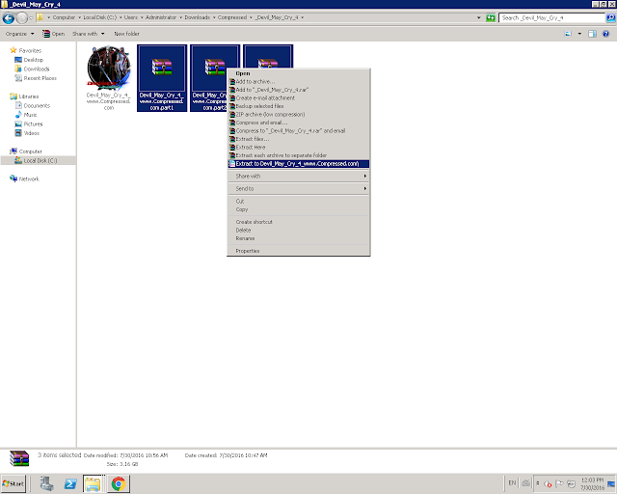Open the Organize dropdown menu
Viewport: 617px width, 494px height.
[x=19, y=34]
